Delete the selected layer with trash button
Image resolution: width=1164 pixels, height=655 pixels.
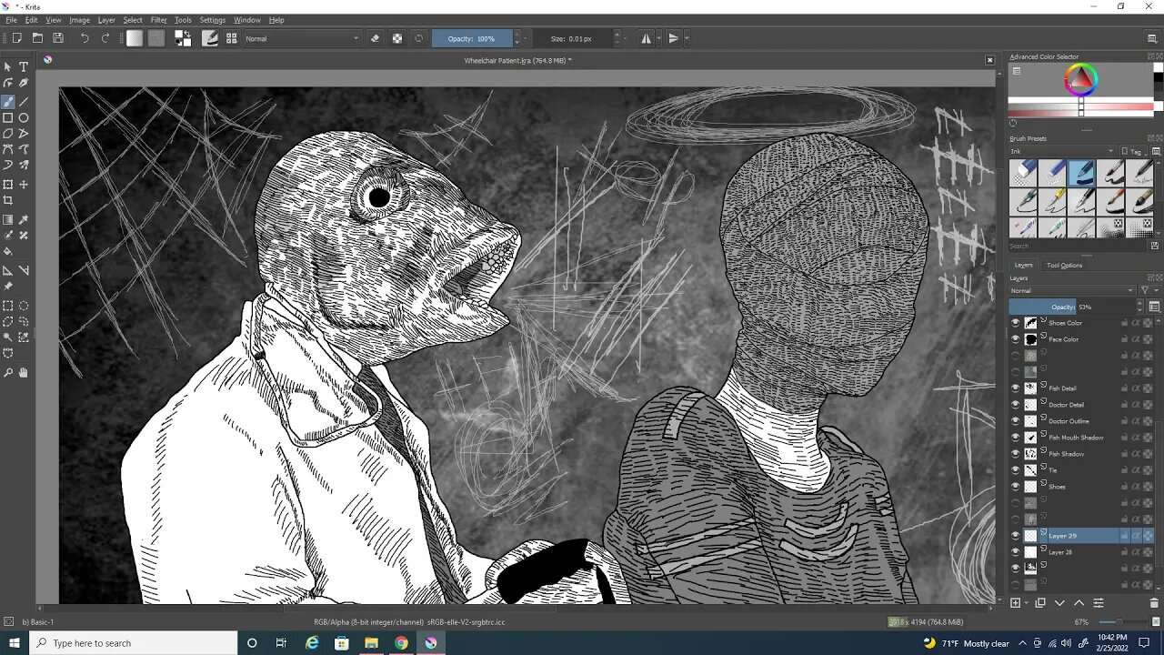click(1154, 603)
